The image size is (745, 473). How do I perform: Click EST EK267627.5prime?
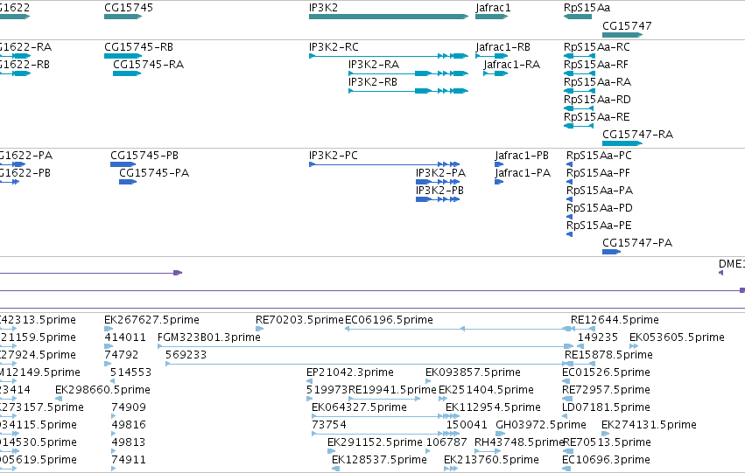(x=151, y=320)
